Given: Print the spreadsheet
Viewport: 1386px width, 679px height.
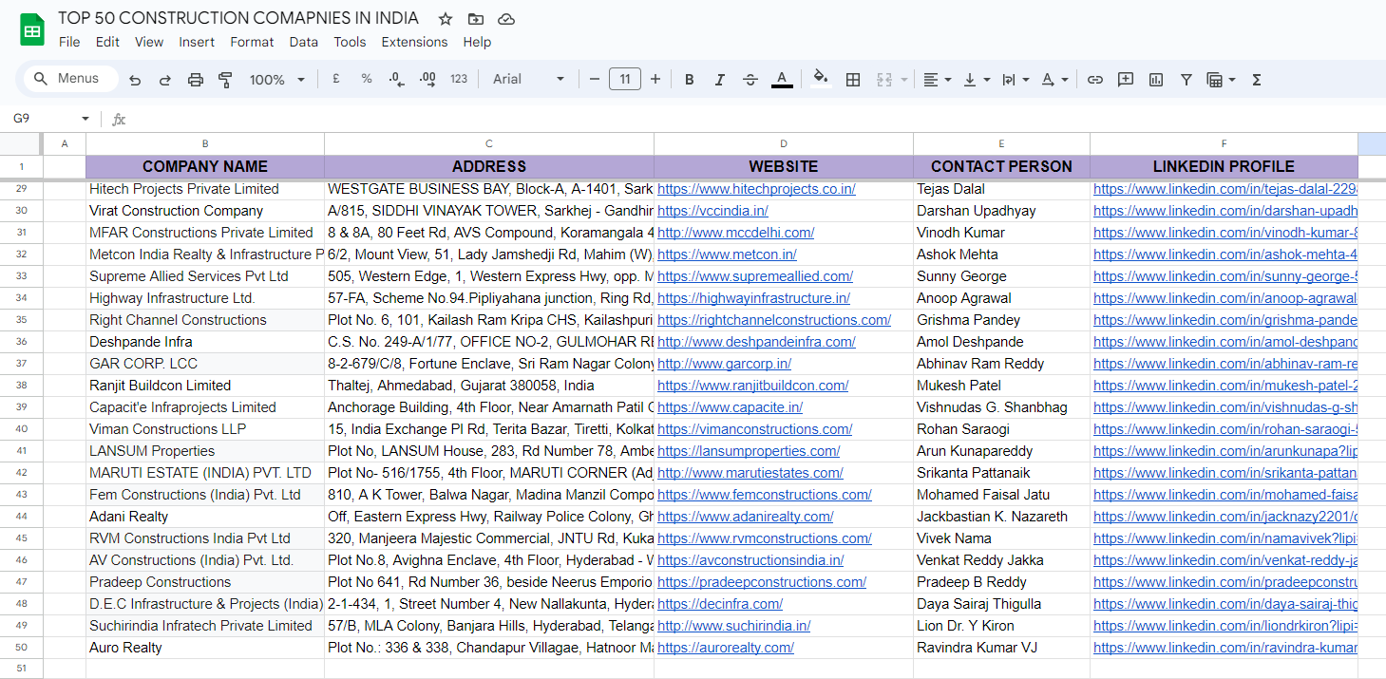Looking at the screenshot, I should click(196, 80).
